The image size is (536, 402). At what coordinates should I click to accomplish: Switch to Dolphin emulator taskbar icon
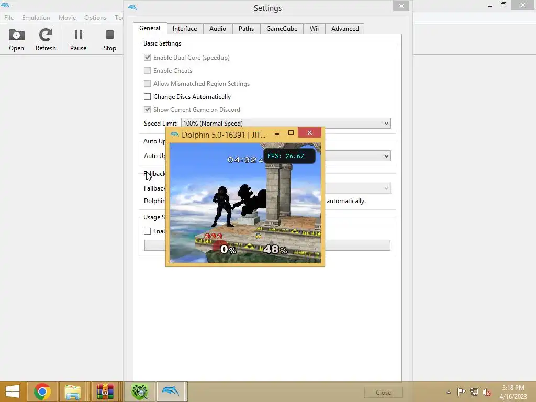[171, 392]
